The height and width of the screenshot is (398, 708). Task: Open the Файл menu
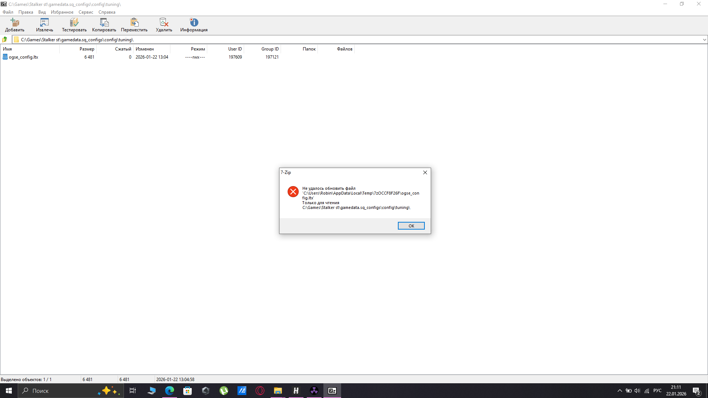click(8, 12)
